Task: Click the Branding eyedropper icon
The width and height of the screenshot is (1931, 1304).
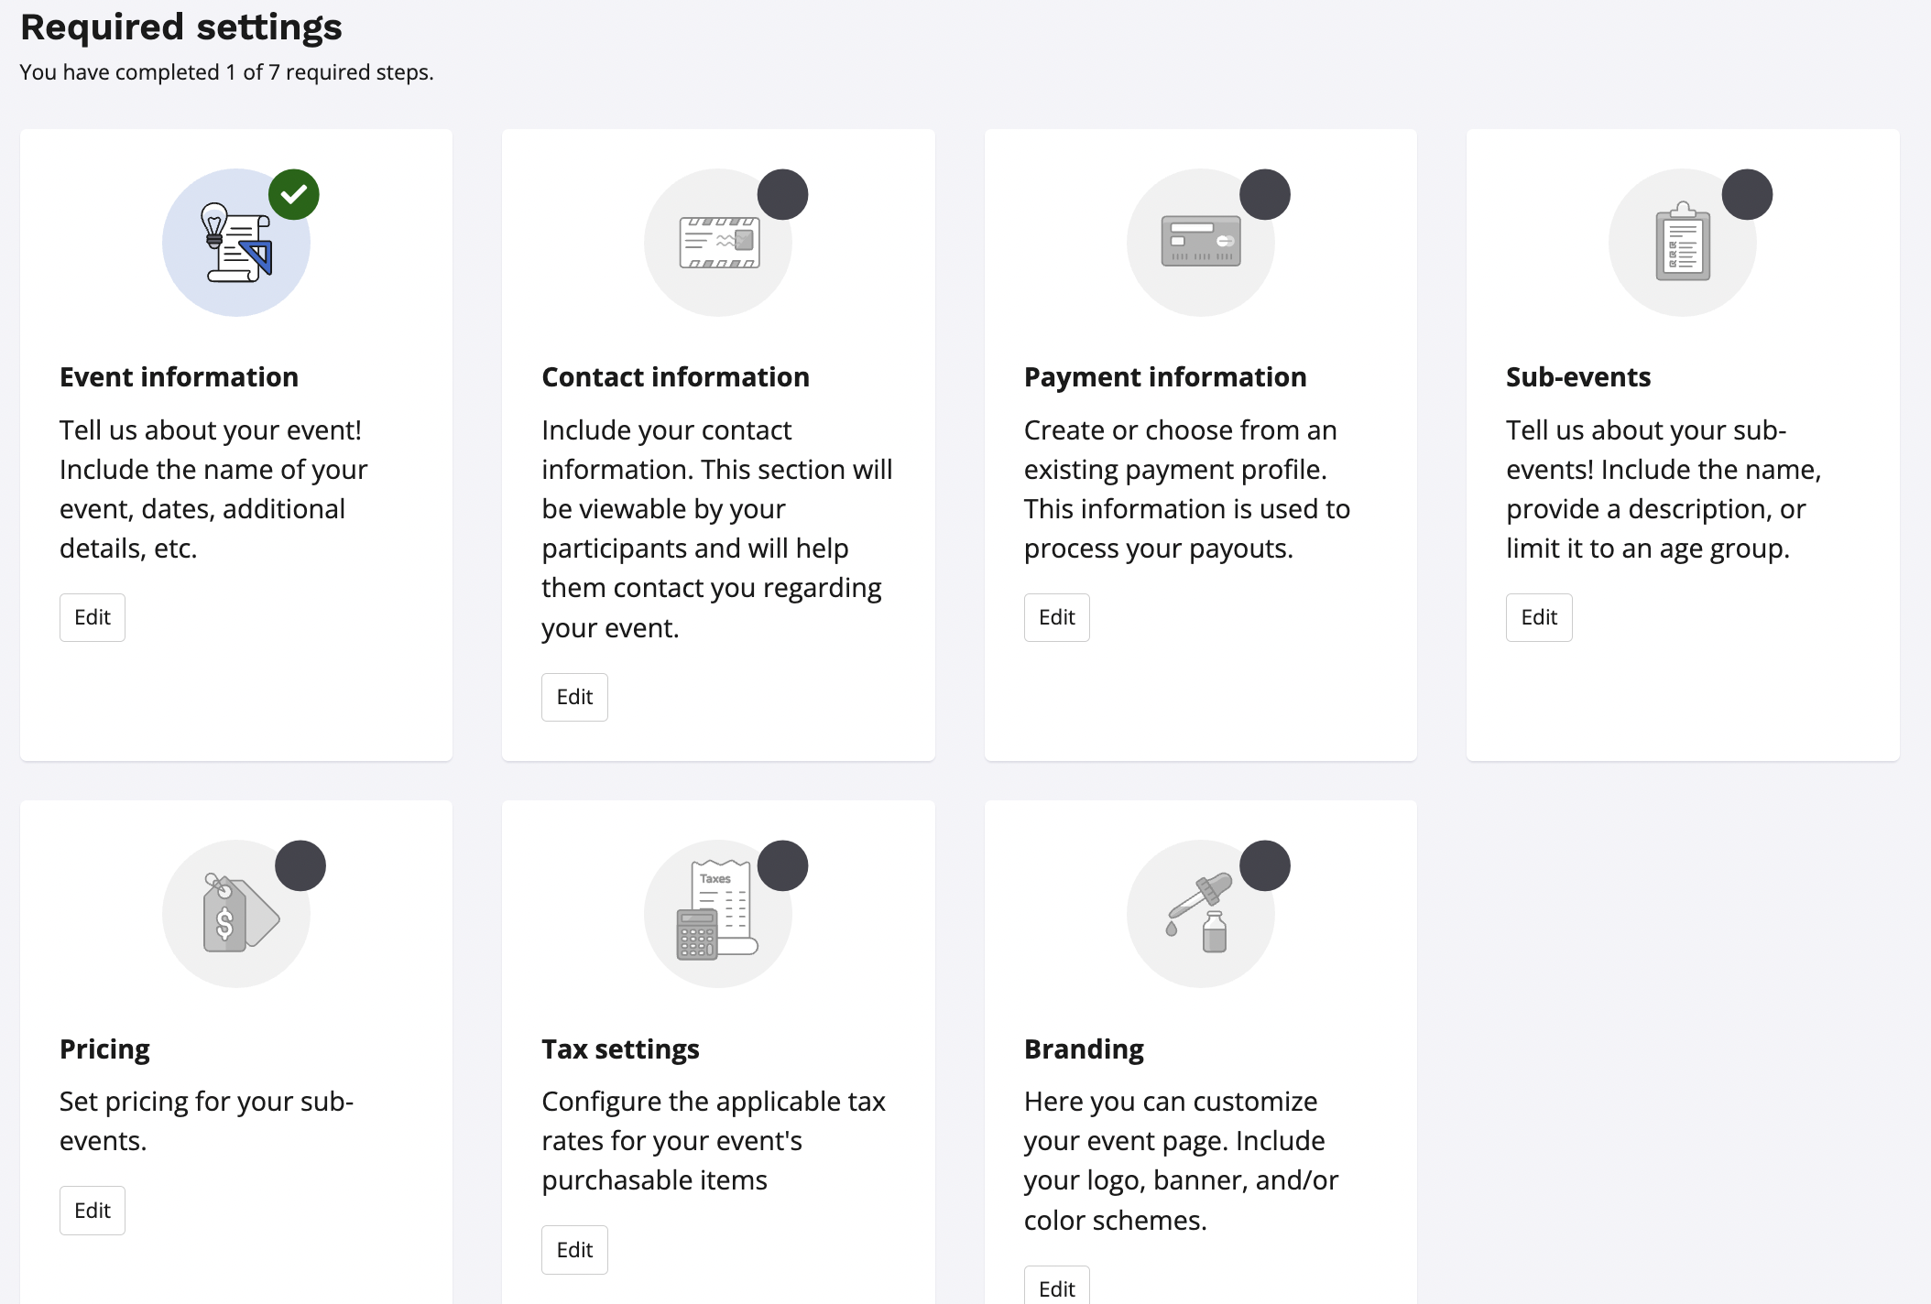Action: coord(1200,914)
